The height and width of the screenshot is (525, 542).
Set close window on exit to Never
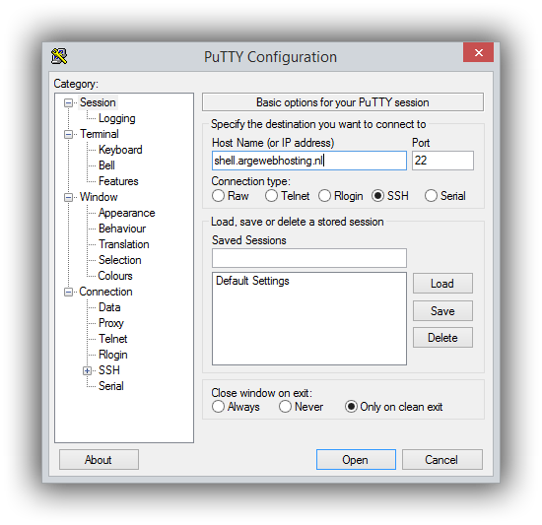tap(285, 407)
